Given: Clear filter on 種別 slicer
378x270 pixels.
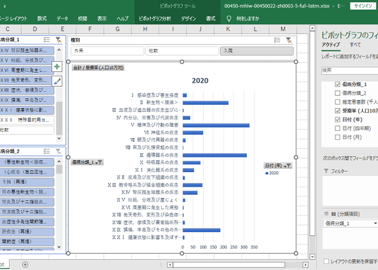Looking at the screenshot, I should [289, 40].
